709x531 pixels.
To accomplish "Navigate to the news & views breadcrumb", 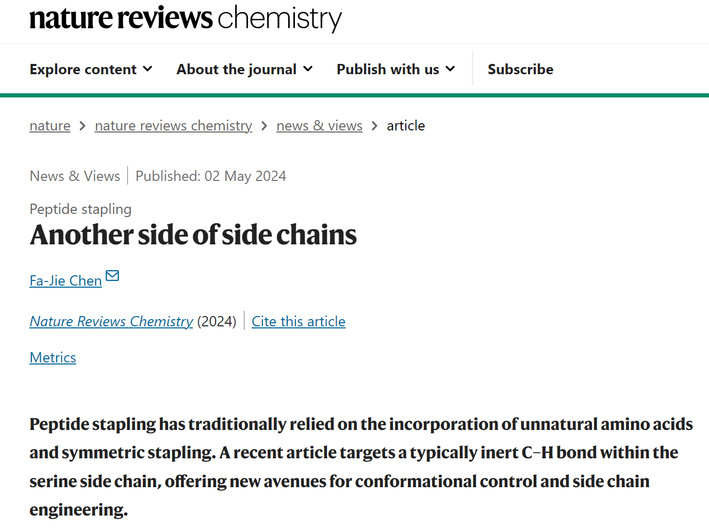I will (x=319, y=126).
